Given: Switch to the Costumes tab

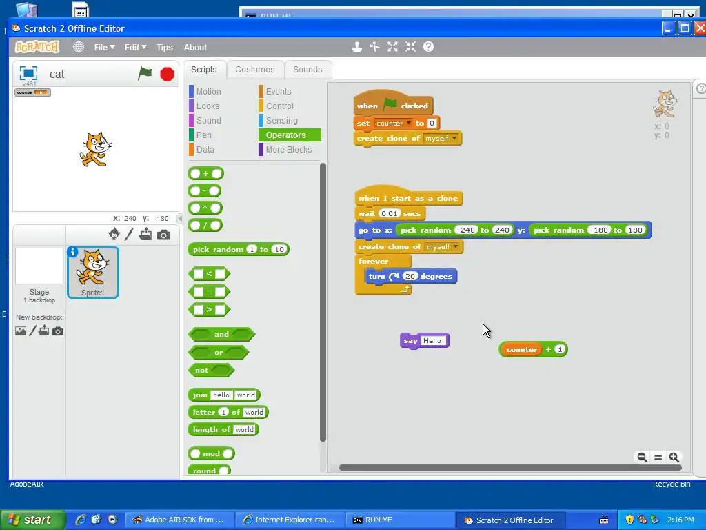Looking at the screenshot, I should (x=255, y=70).
